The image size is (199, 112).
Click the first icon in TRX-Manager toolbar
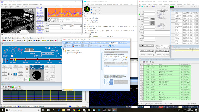click(3, 40)
